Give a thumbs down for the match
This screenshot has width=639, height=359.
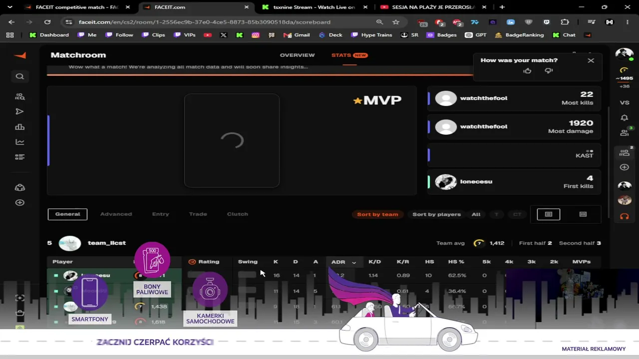549,71
